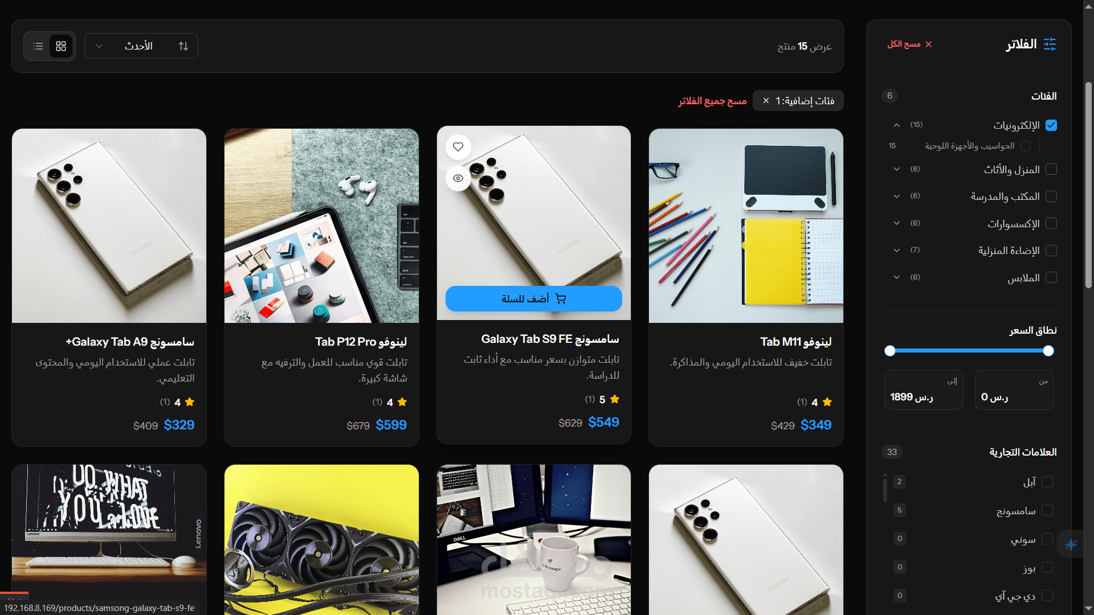Remove the additional categories filter chip
The image size is (1094, 615).
coord(766,101)
